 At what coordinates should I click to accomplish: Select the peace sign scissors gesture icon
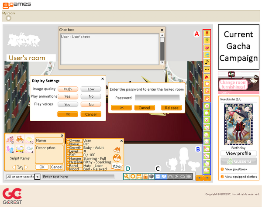point(207,91)
